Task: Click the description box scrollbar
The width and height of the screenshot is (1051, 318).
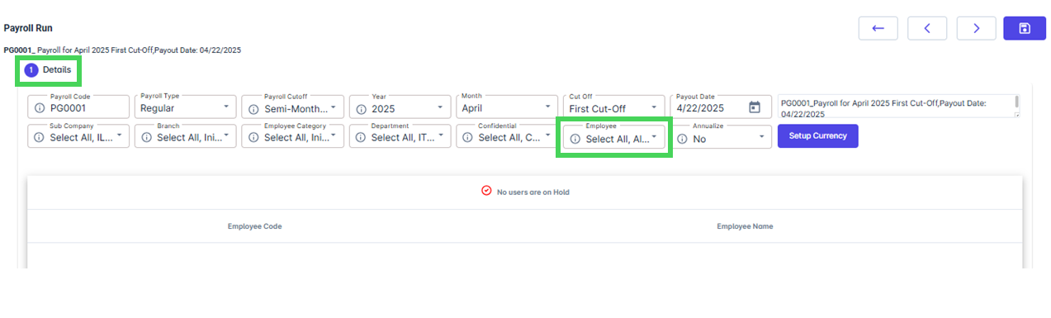Action: tap(1016, 102)
